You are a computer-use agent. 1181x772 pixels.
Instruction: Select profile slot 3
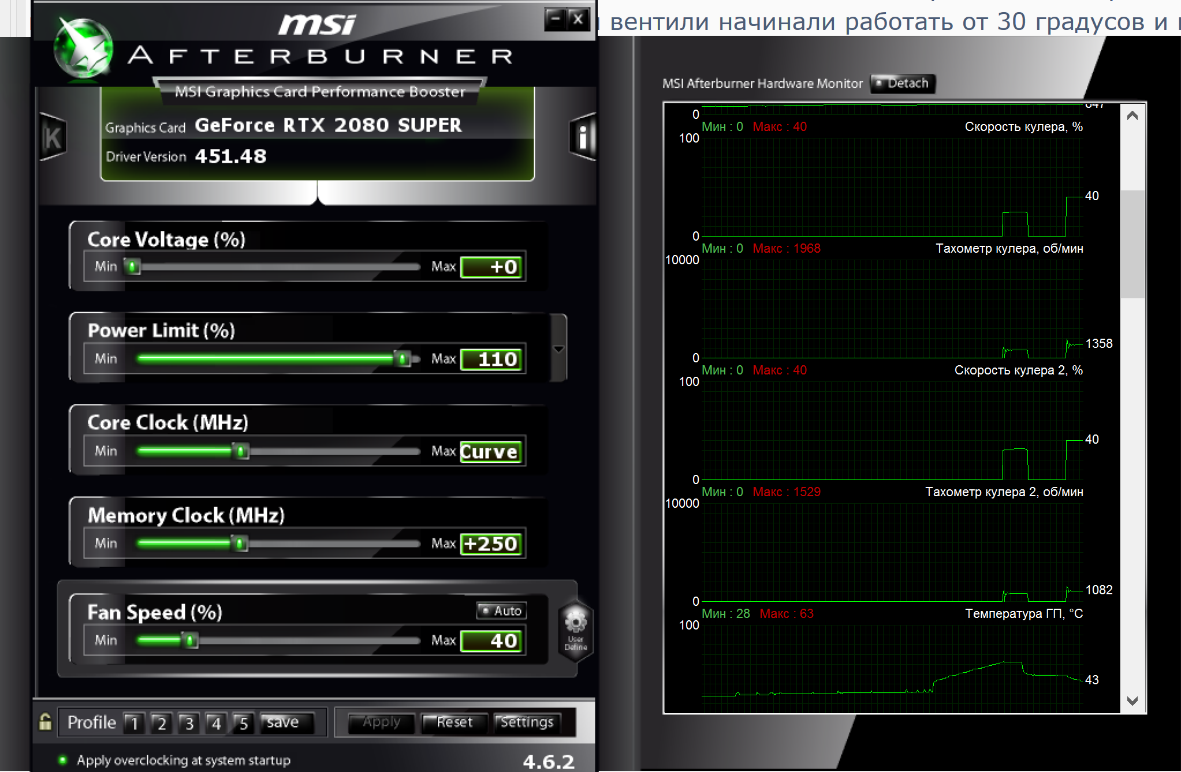189,723
